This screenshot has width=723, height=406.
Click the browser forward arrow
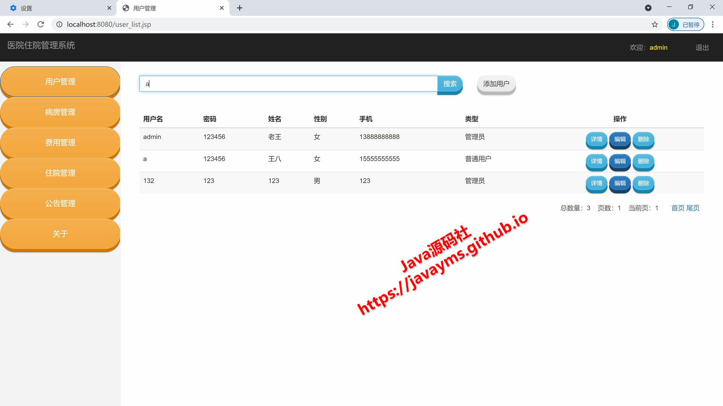coord(25,24)
